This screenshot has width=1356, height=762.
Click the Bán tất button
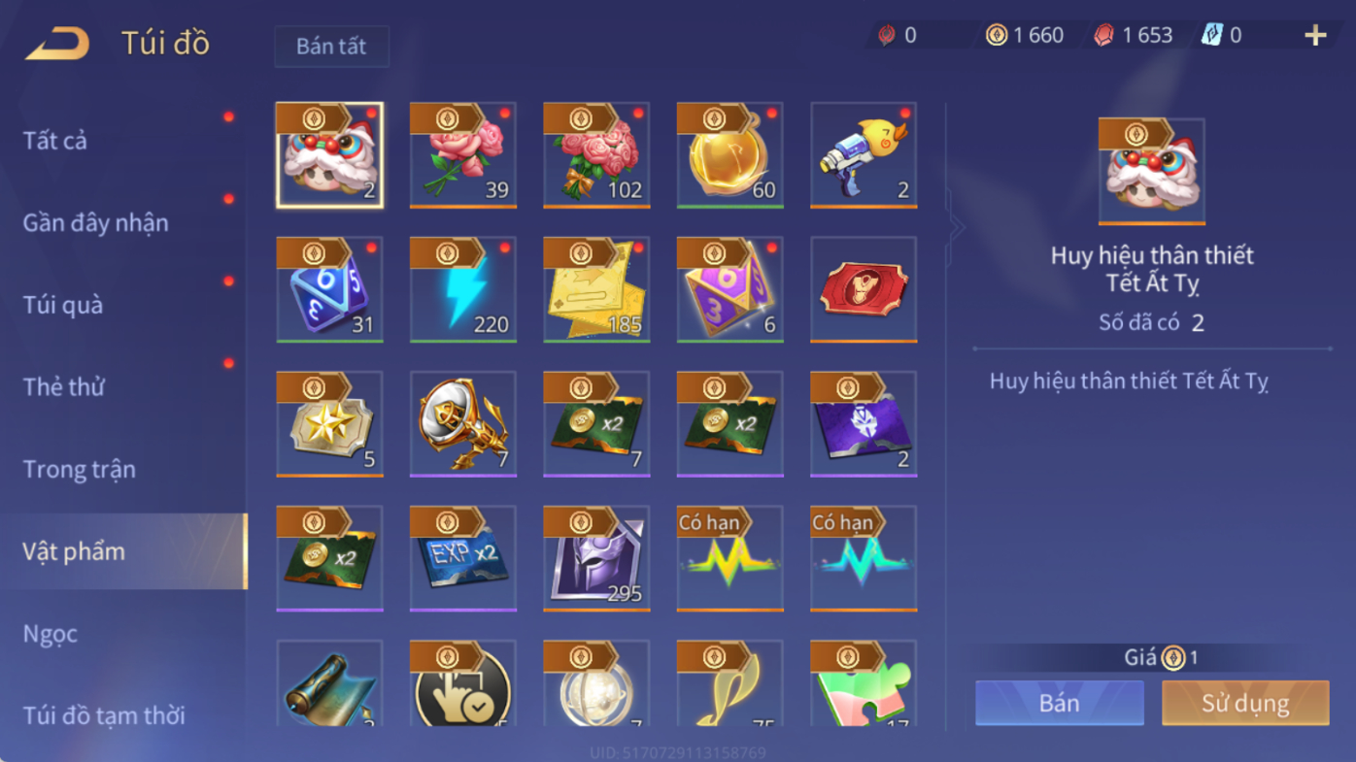coord(332,47)
